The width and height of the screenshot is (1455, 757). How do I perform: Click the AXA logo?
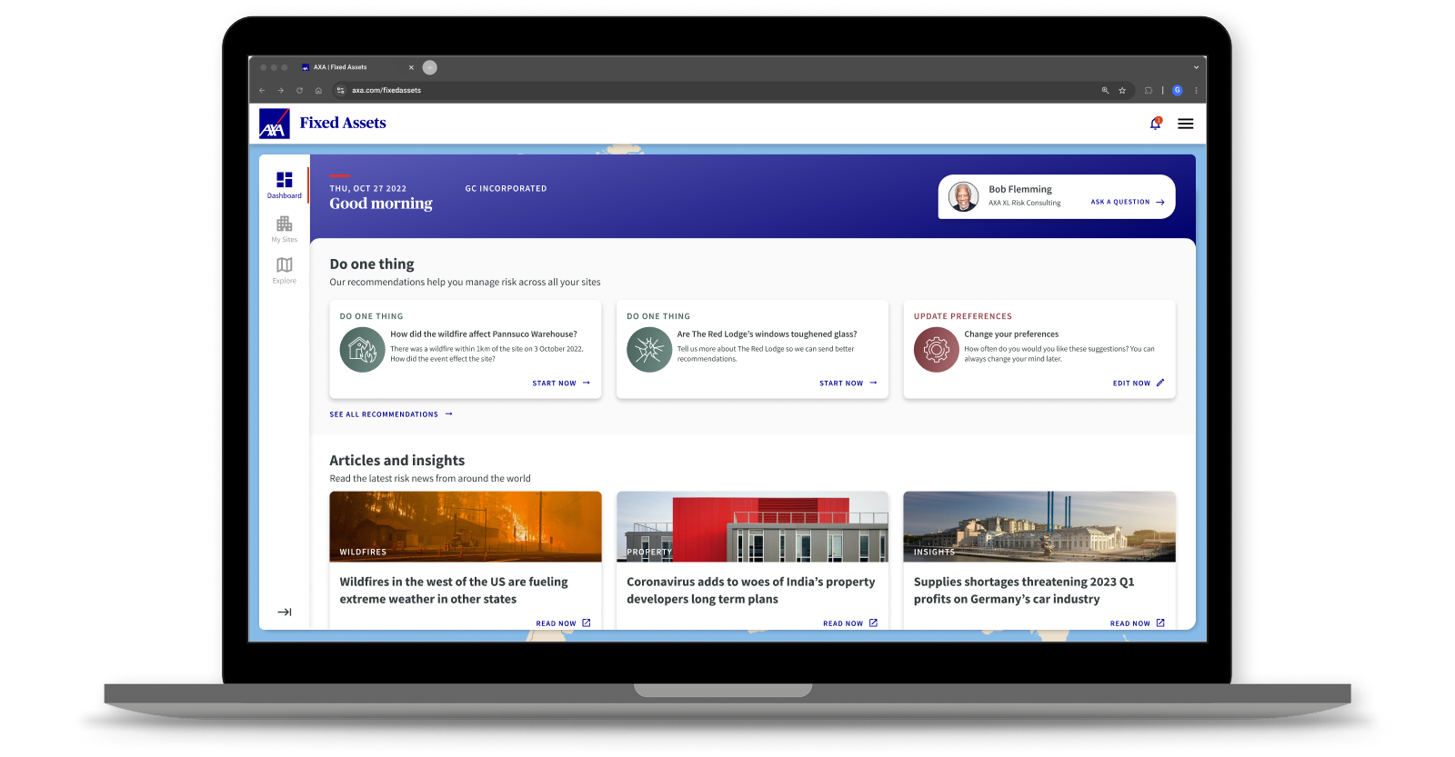tap(274, 124)
